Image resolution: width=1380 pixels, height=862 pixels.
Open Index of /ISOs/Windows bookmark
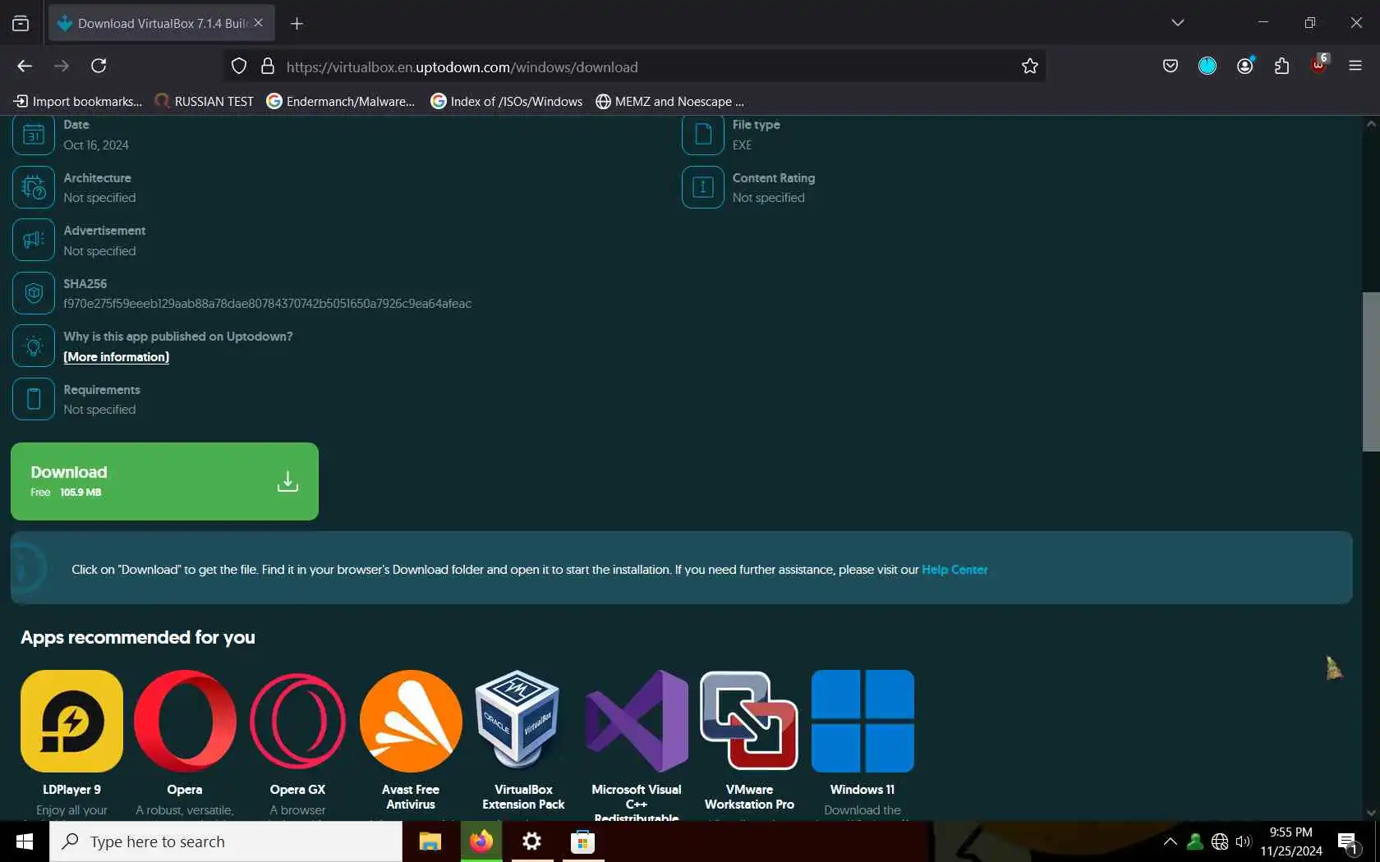coord(507,102)
